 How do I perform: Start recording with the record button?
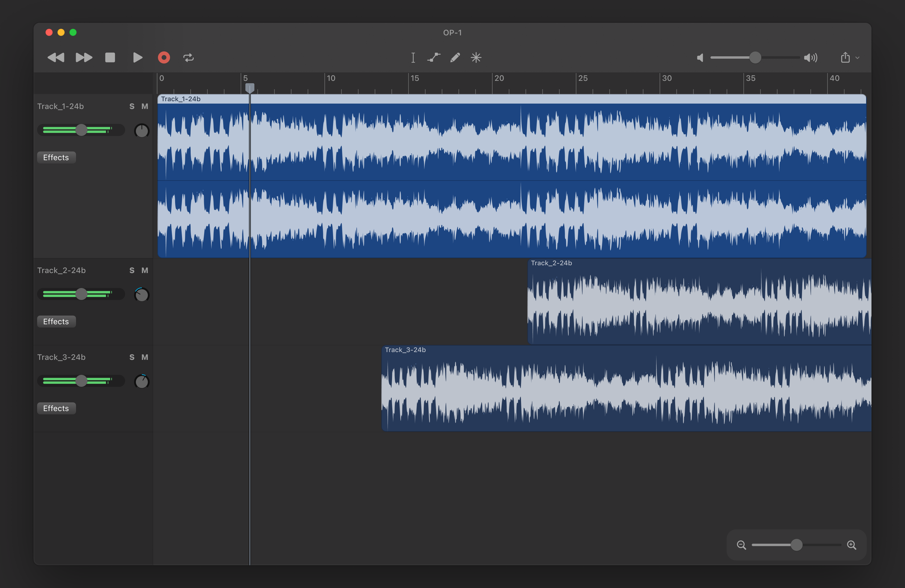(163, 57)
